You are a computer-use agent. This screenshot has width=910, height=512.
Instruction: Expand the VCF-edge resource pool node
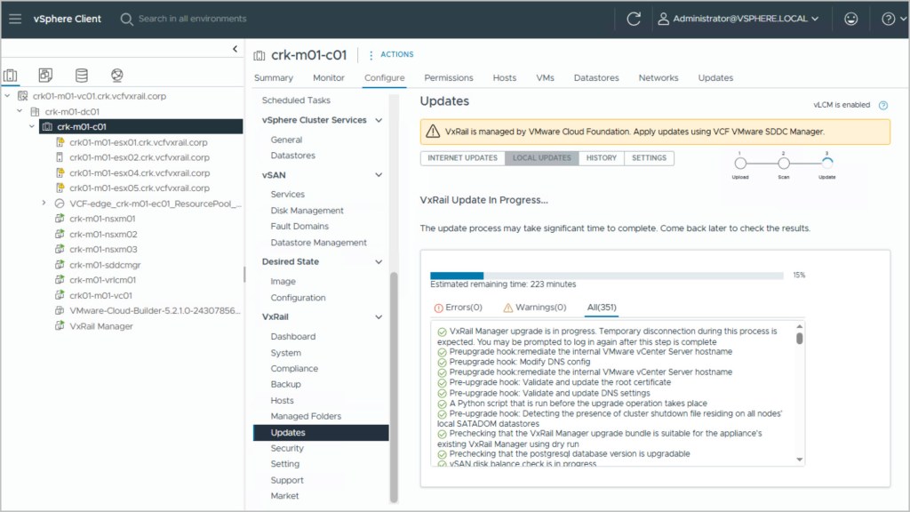tap(44, 204)
